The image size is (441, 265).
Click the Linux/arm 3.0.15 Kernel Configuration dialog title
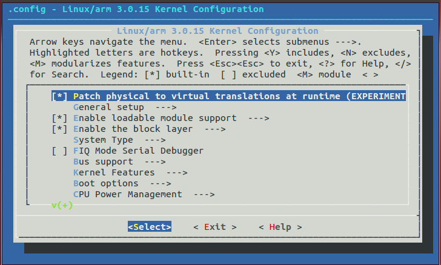pyautogui.click(x=216, y=31)
